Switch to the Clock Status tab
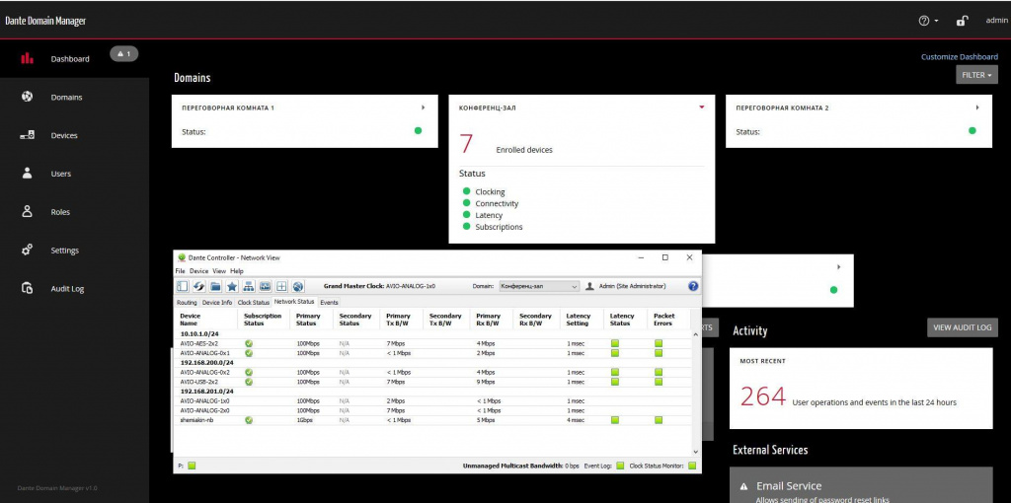 (254, 302)
